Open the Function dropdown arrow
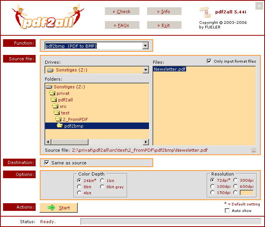The height and width of the screenshot is (227, 265). coord(146,46)
